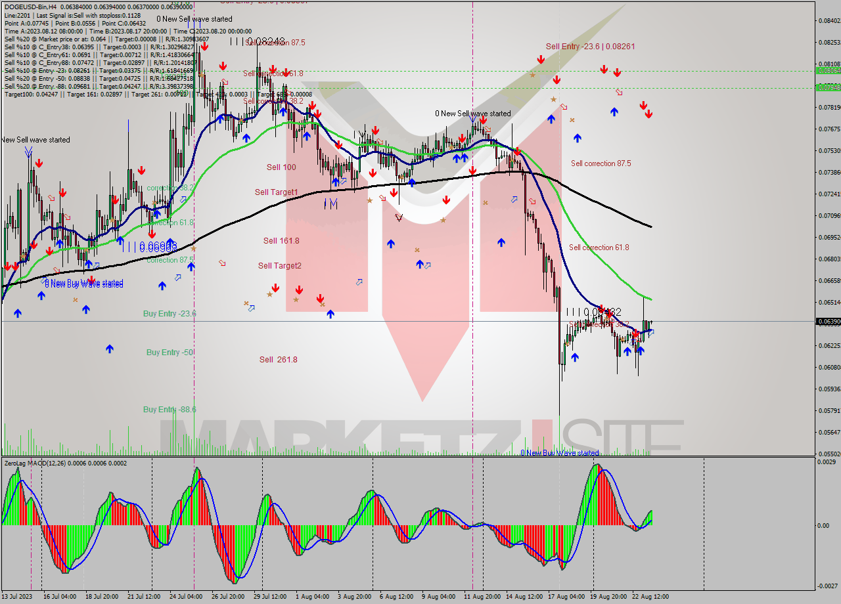Click the Sell Target1 label
841x604 pixels.
tap(276, 192)
